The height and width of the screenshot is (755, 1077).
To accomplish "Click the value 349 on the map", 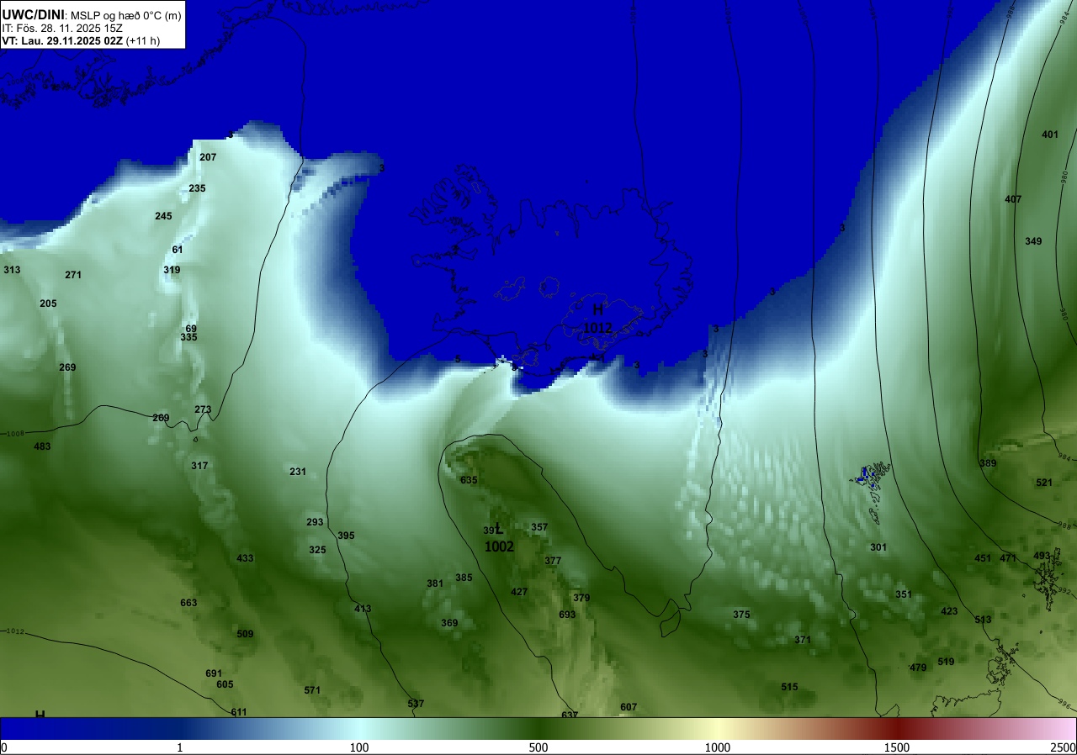I will 1033,241.
